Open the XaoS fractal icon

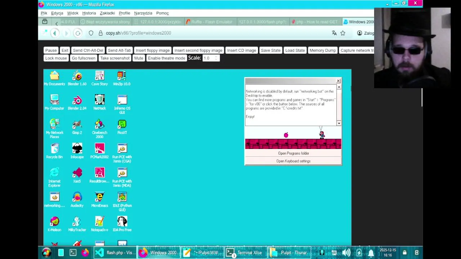click(77, 175)
